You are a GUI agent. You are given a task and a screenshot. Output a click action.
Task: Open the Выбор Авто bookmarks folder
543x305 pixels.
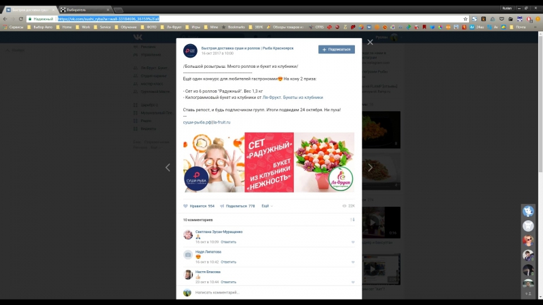40,27
